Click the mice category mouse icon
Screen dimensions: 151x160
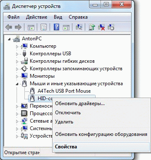click(24, 84)
